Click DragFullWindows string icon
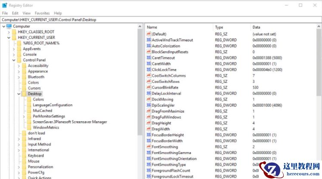 [x=149, y=117]
